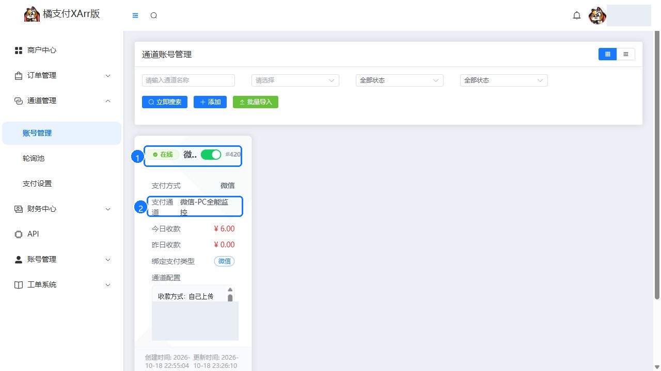Click the #420 channel ID
The image size is (661, 371).
233,154
